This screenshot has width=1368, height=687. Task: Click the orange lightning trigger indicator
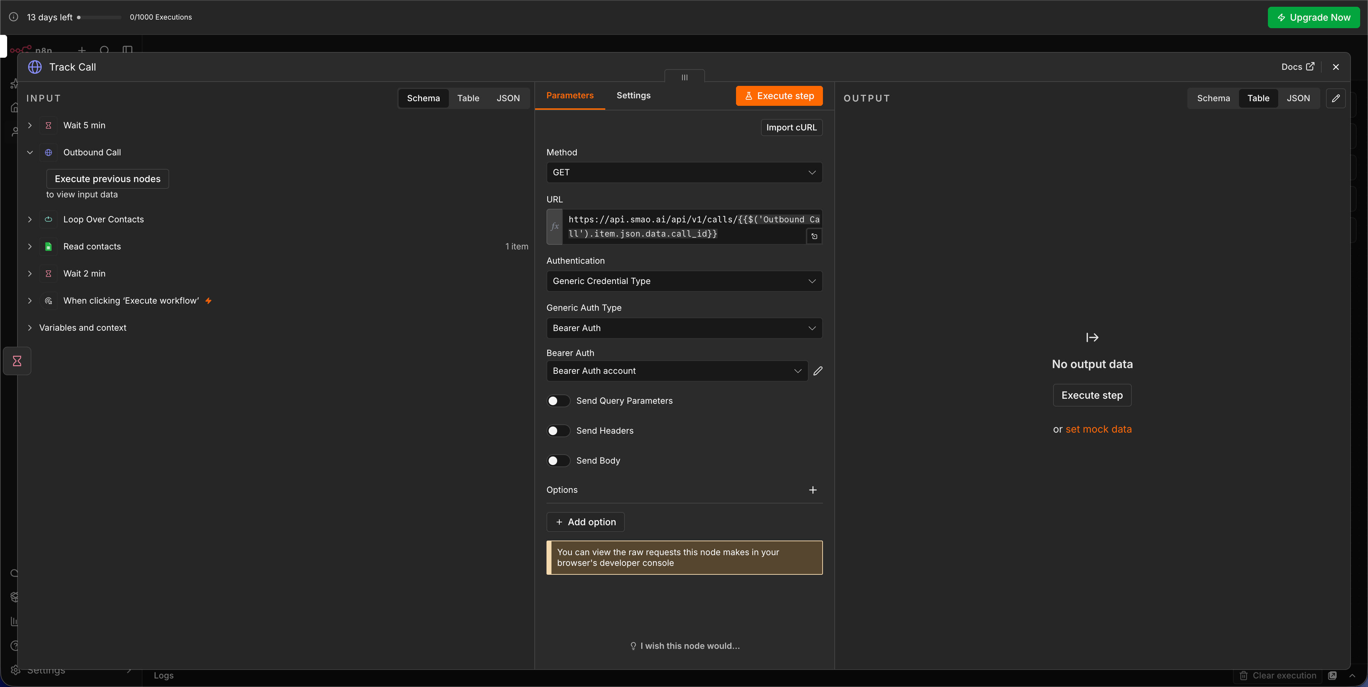coord(209,301)
